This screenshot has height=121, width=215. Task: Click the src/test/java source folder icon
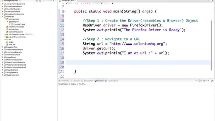pos(7,29)
